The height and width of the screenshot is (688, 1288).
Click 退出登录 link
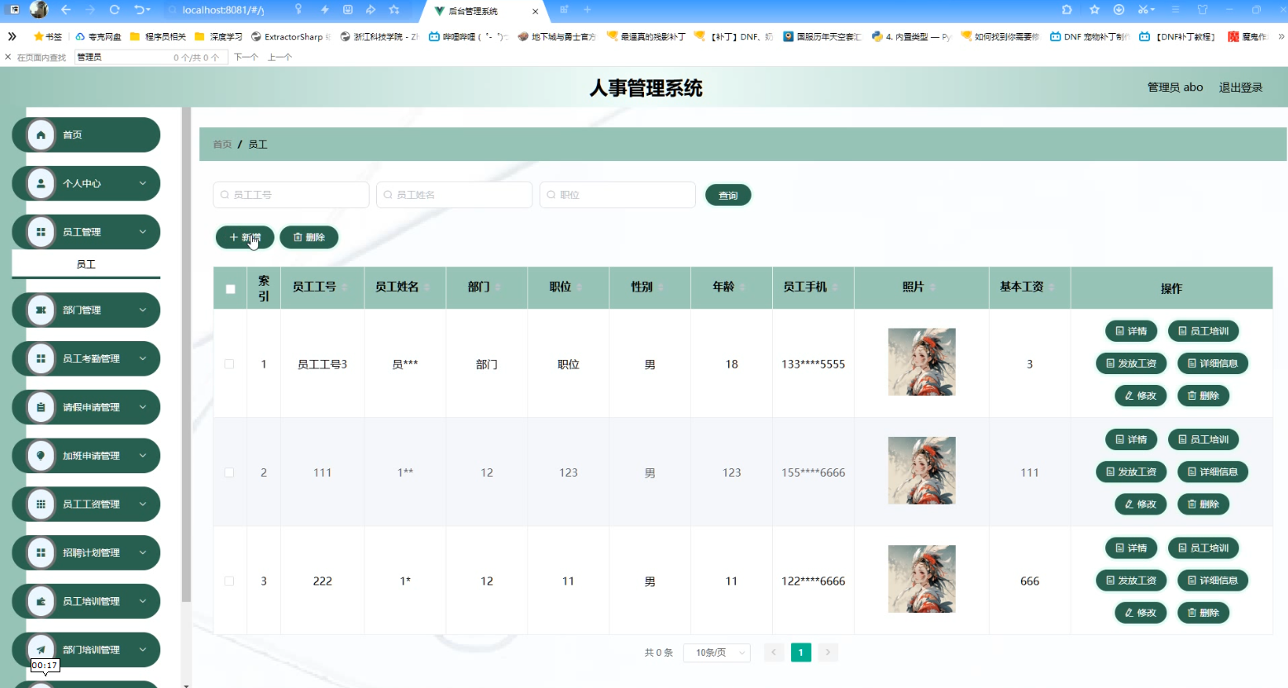point(1241,88)
